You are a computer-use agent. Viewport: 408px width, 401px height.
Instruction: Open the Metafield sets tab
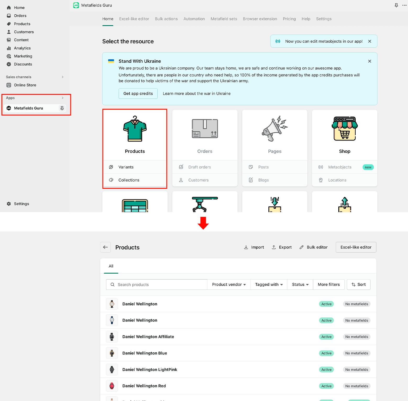click(224, 19)
